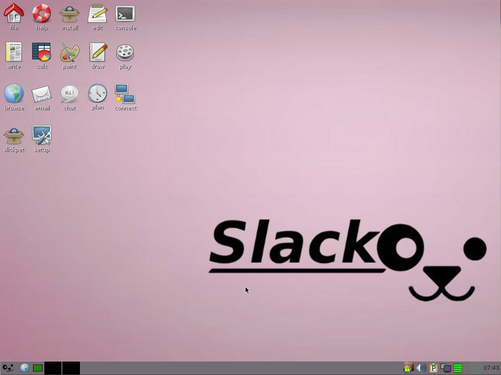Open the slickpet package icon
501x375 pixels.
tap(14, 136)
